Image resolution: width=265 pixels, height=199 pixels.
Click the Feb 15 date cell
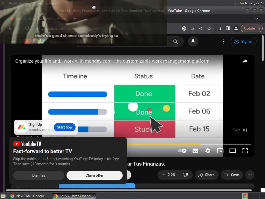199,129
